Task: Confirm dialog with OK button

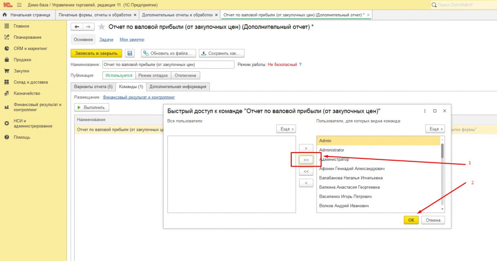Action: [411, 220]
